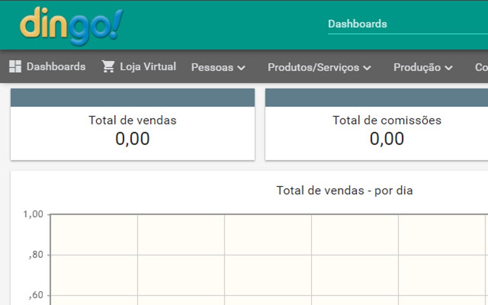Click the Dashboards breadcrumb field at top
This screenshot has width=488, height=305.
pos(357,23)
